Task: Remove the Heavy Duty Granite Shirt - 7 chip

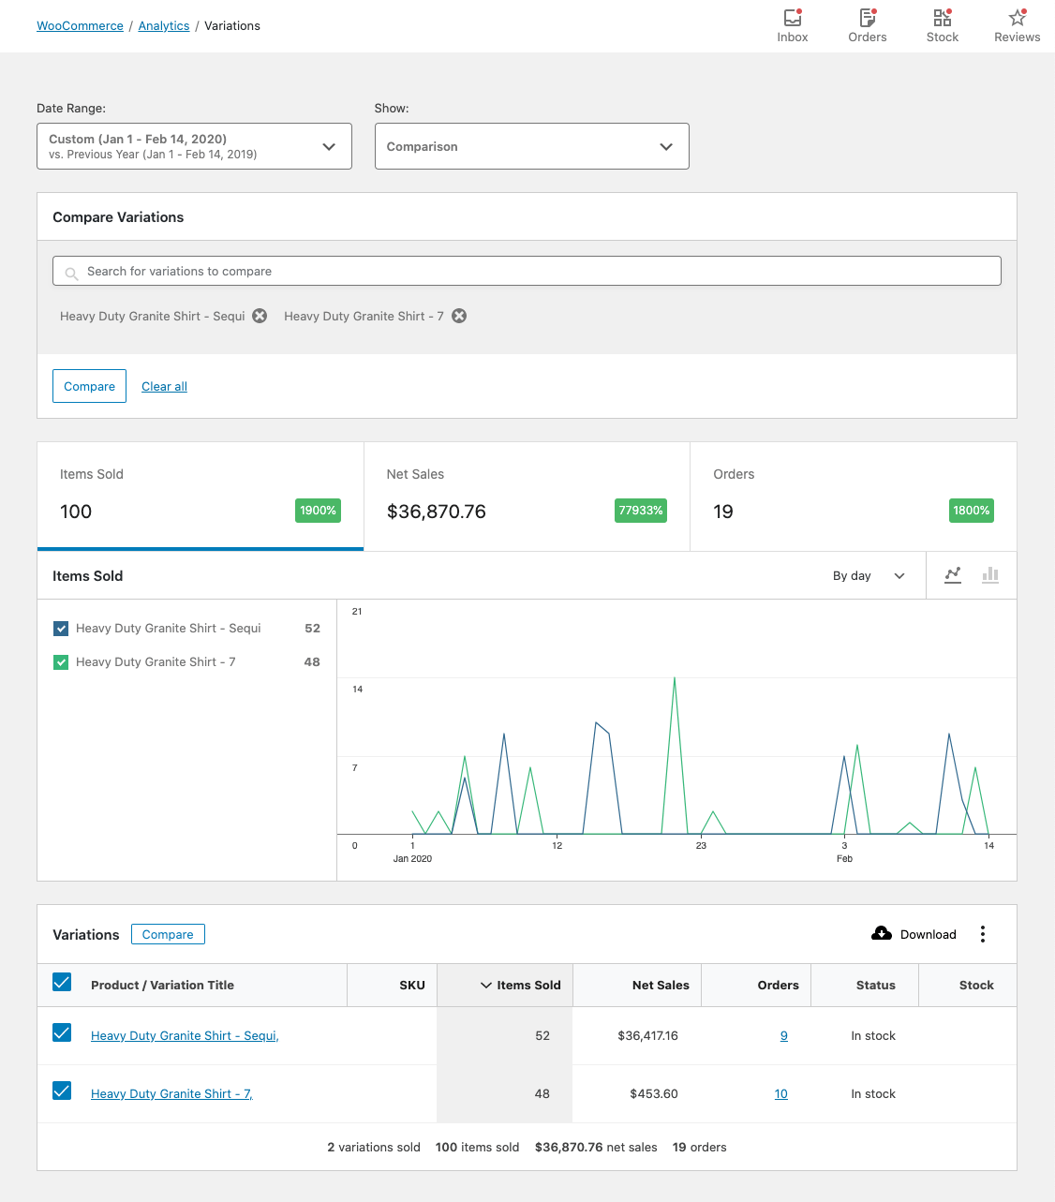Action: click(458, 316)
